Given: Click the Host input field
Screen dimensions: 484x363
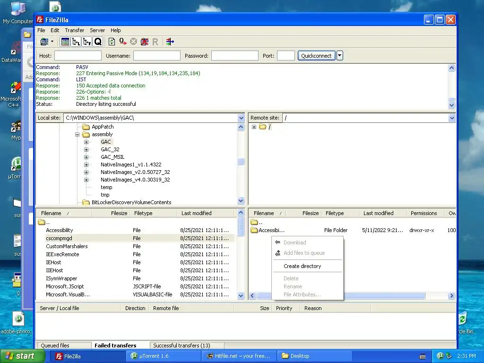Looking at the screenshot, I should [78, 56].
